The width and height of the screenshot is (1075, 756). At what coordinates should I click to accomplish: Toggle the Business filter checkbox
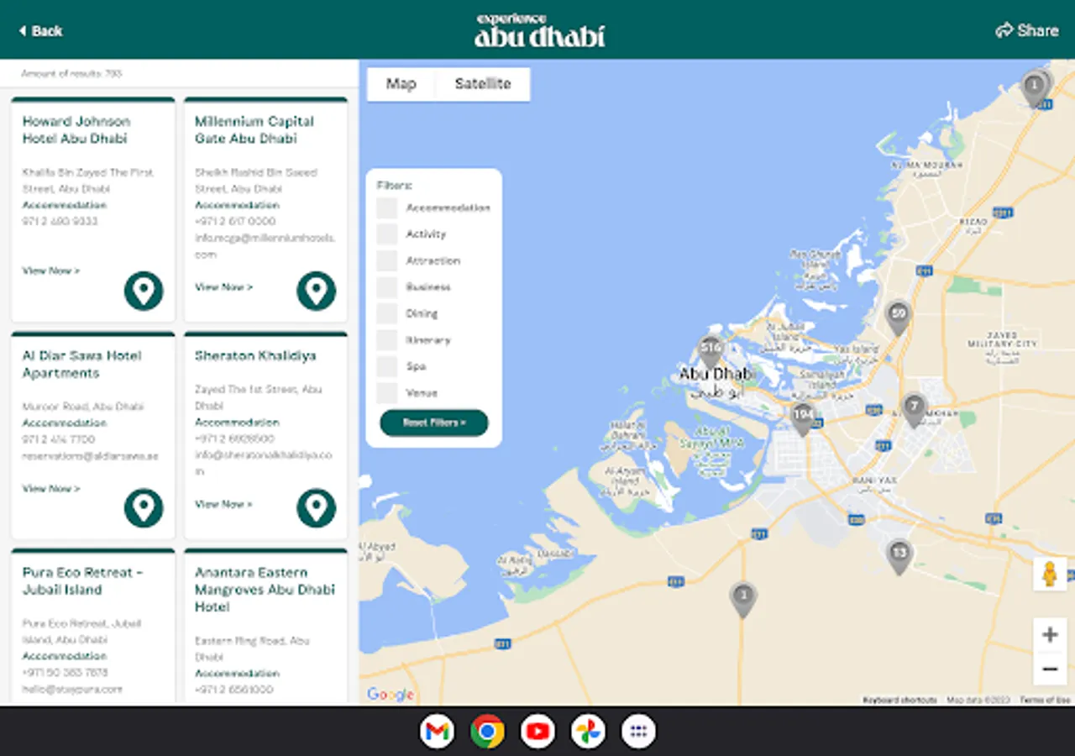386,287
